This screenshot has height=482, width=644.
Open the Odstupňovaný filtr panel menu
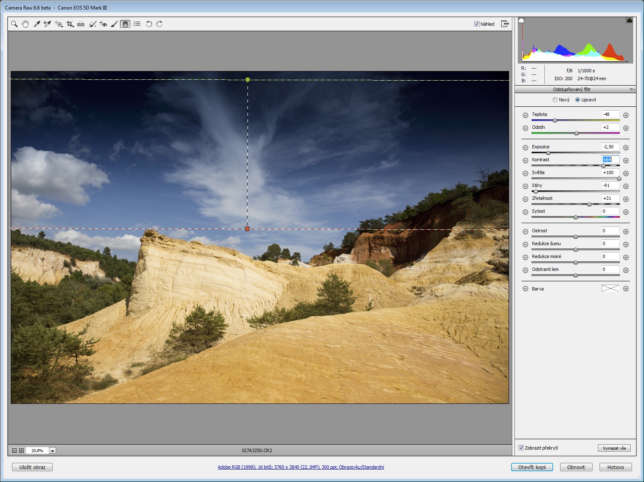[x=632, y=89]
